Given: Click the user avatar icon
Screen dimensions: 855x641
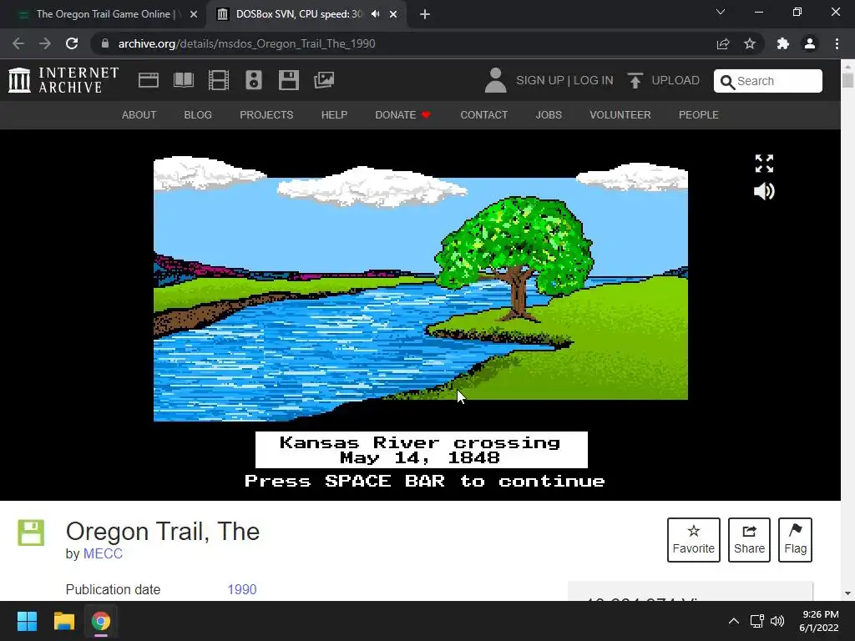Looking at the screenshot, I should tap(495, 80).
